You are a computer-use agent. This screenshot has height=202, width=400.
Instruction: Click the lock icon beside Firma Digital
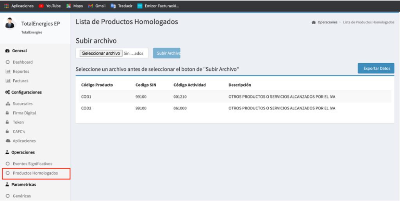7,113
